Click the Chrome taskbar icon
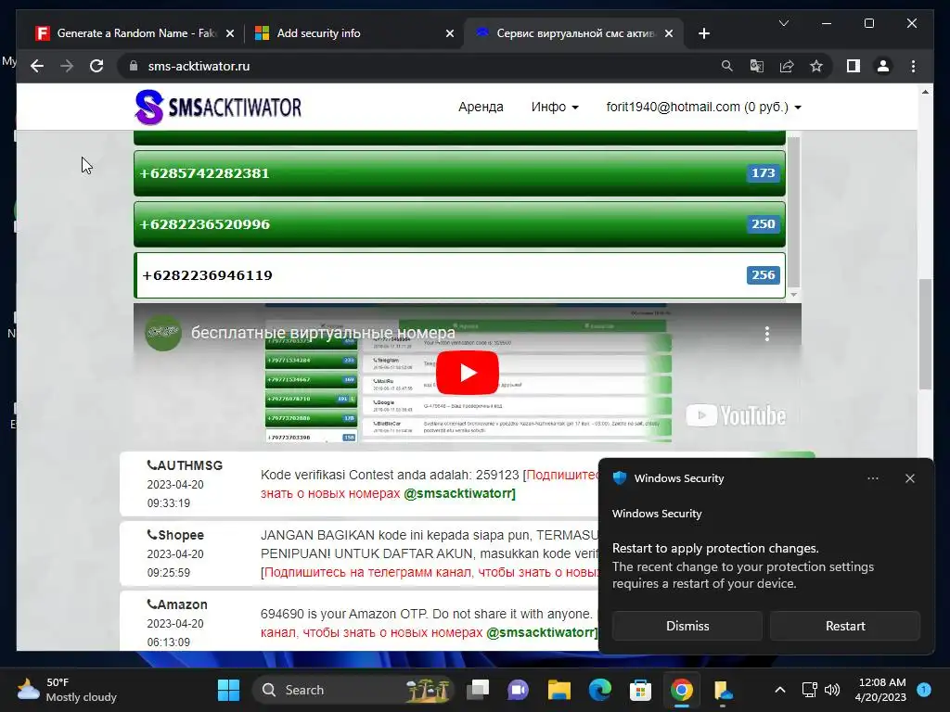The image size is (950, 712). point(682,690)
